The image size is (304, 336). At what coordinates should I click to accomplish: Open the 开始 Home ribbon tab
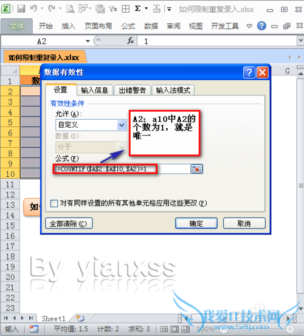click(46, 26)
